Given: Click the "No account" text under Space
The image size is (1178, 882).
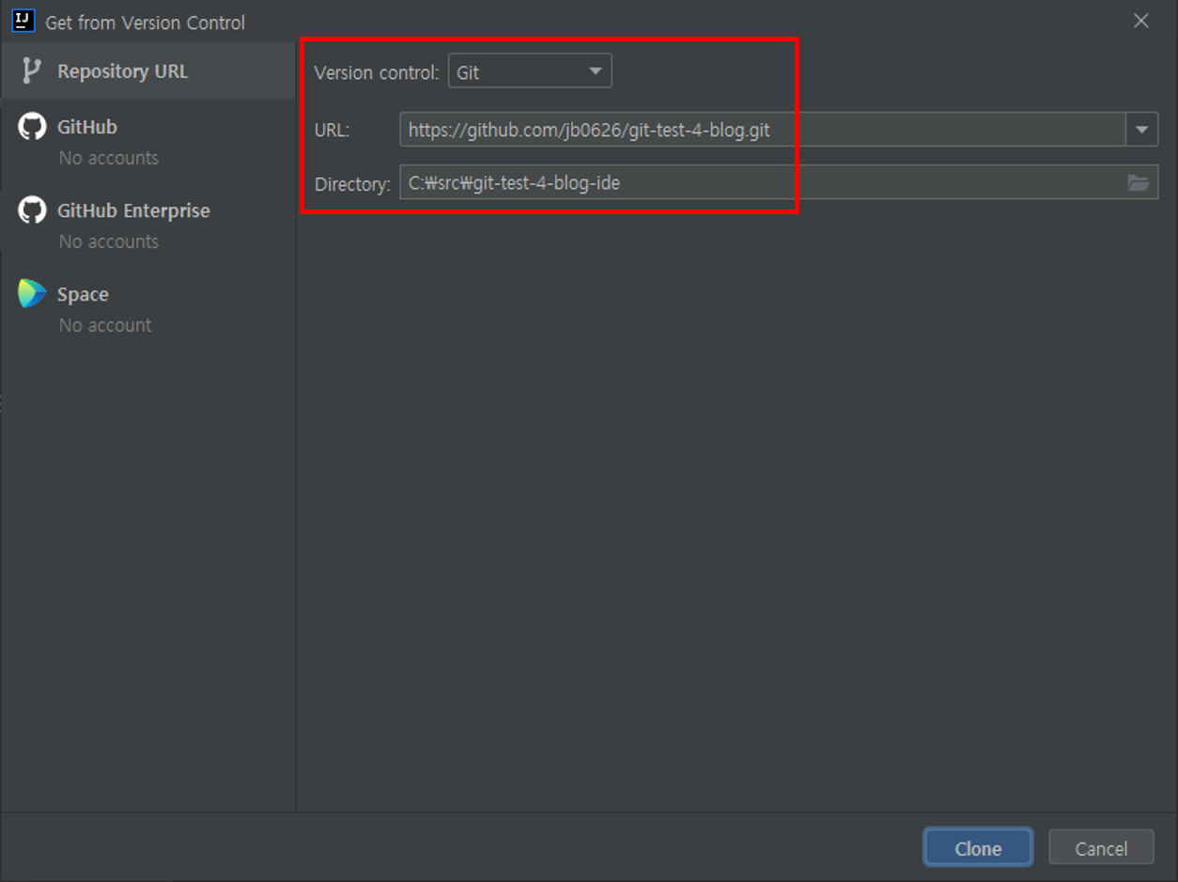Looking at the screenshot, I should click(105, 325).
